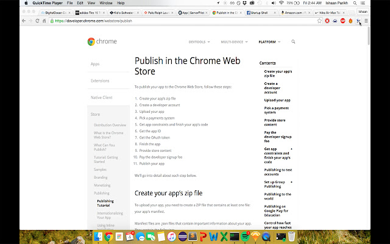This screenshot has width=390, height=244.
Task: Click the Chrome logo on the page
Action: point(102,41)
